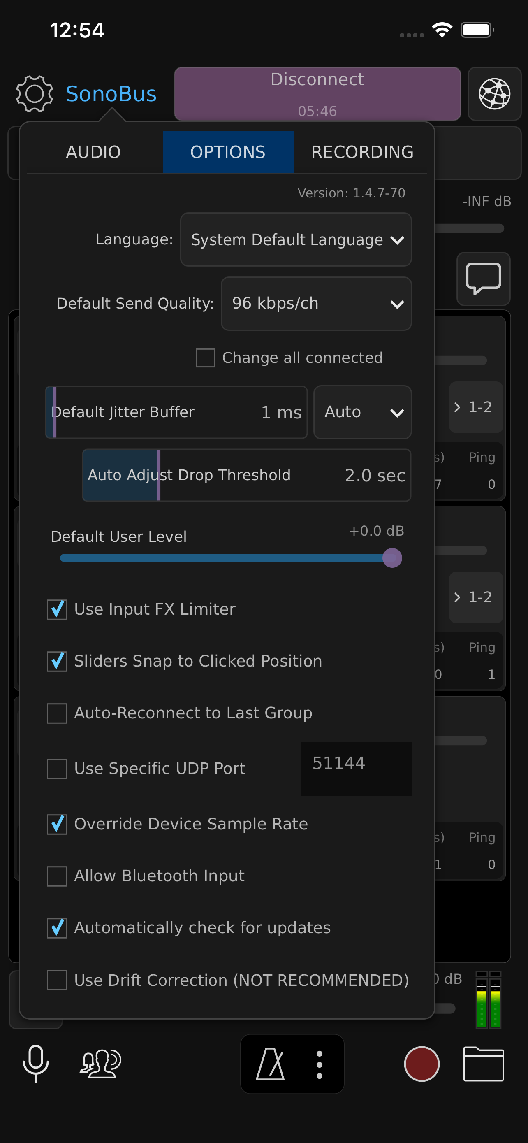
Task: Toggle the metronome icon
Action: click(271, 1064)
